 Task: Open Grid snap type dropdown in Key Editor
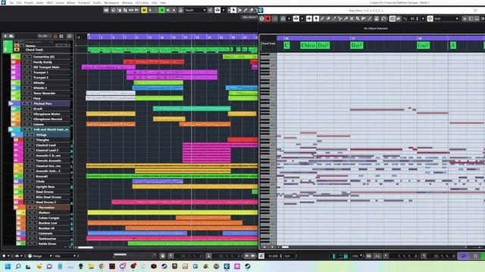pos(446,18)
